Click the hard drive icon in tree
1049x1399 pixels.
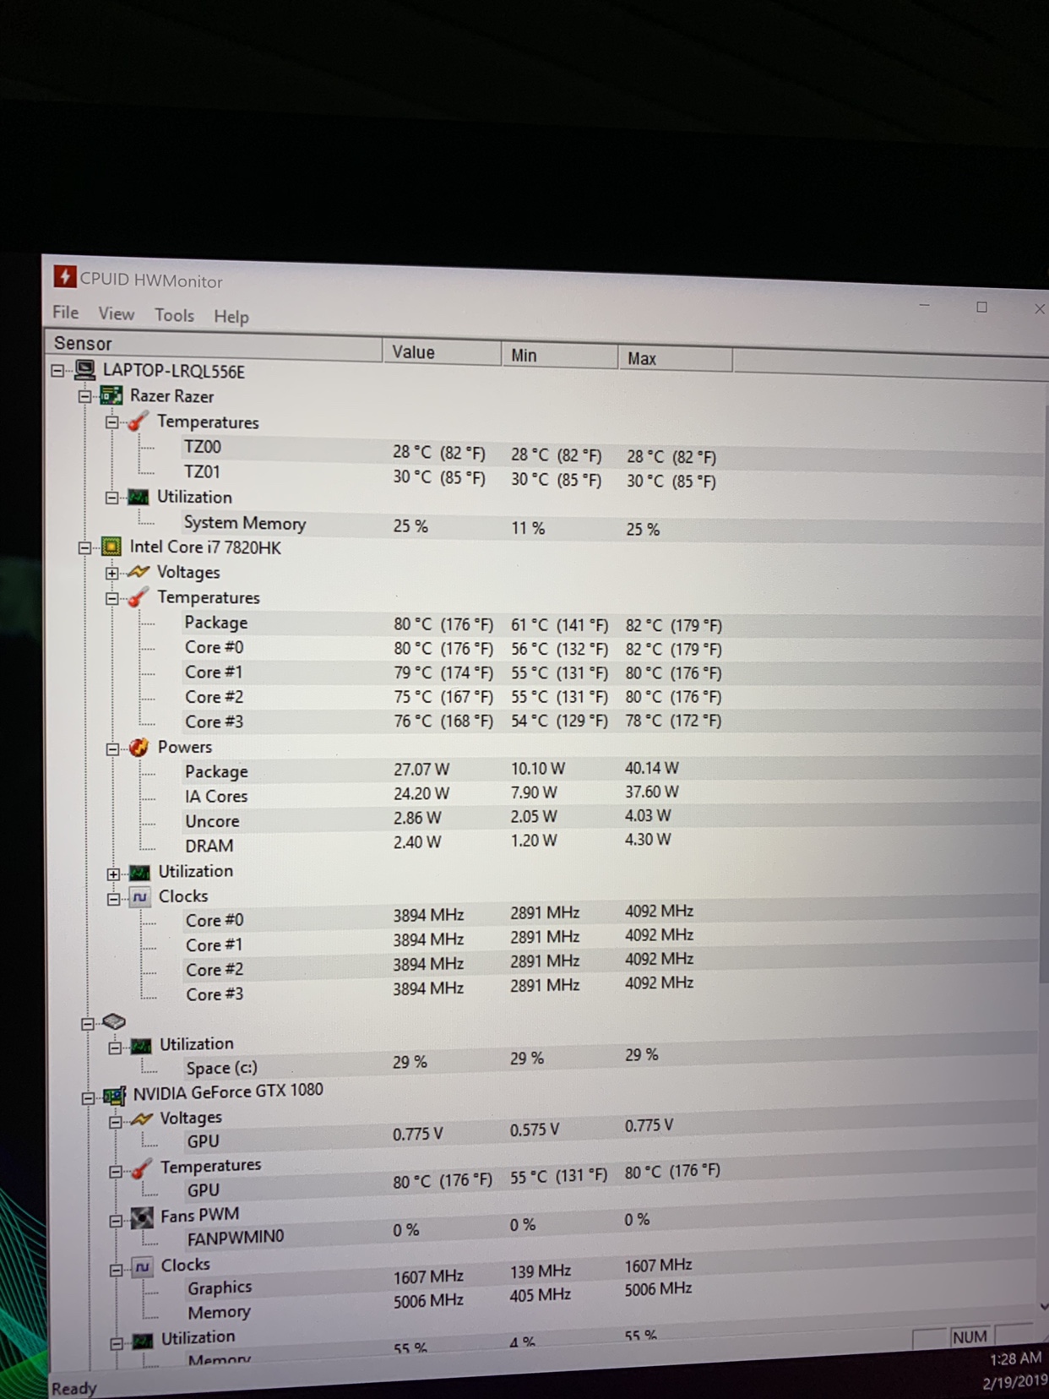114,1022
